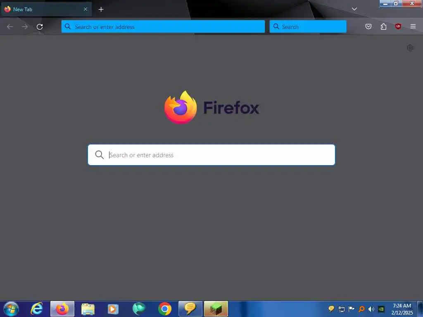Click the forward navigation arrow

tap(25, 27)
